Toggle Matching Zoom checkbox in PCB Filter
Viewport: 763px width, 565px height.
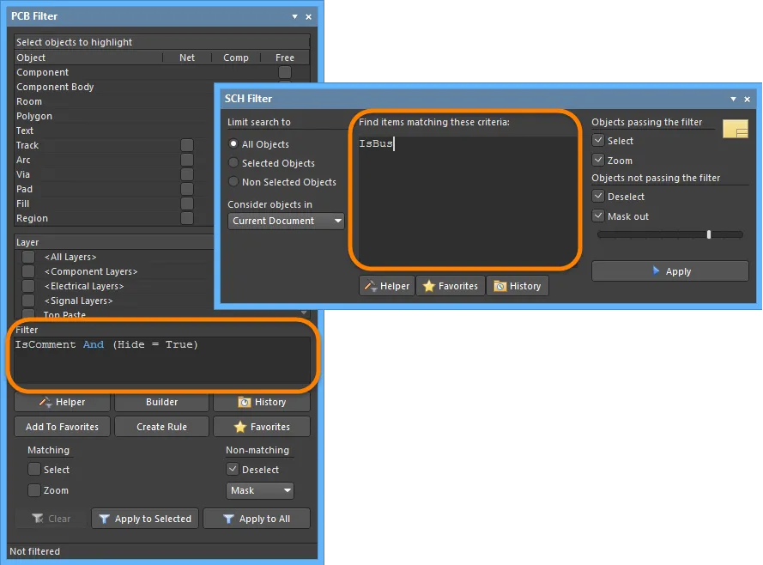point(34,490)
